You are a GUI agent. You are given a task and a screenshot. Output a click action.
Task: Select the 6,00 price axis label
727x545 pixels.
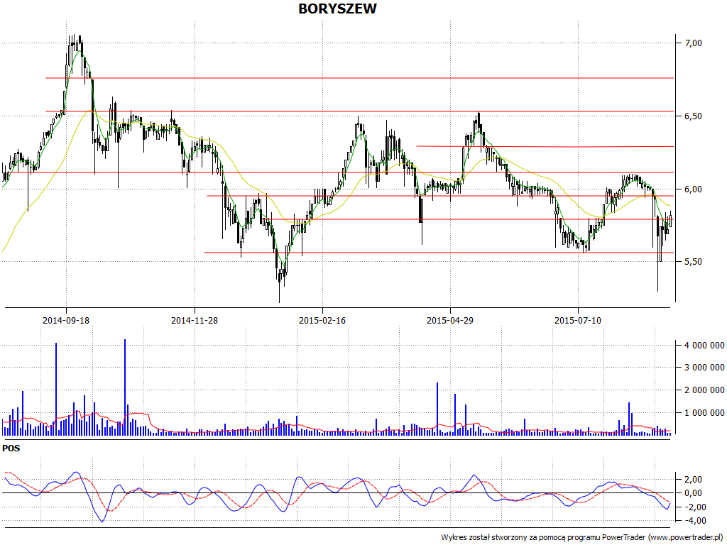[x=693, y=189]
